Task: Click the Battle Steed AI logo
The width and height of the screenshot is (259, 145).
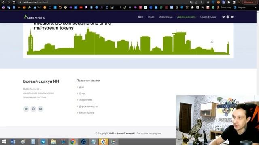Action: coord(35,17)
